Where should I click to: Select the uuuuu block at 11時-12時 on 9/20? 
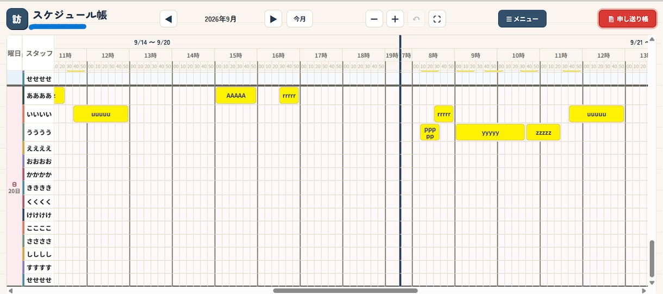tap(101, 114)
